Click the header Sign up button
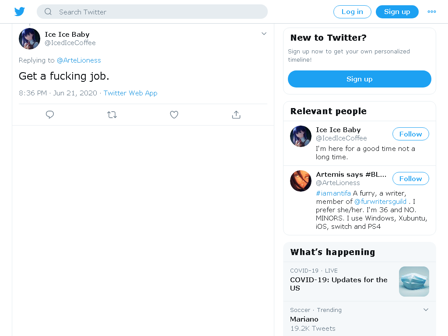448x336 pixels. [397, 12]
